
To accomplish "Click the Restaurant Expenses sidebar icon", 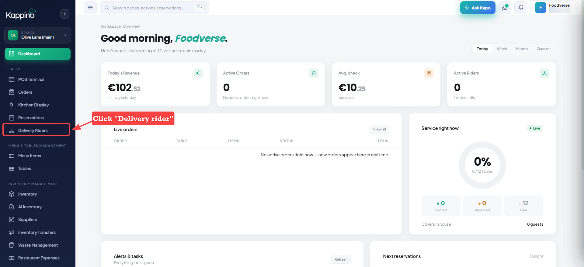I will click(x=12, y=258).
